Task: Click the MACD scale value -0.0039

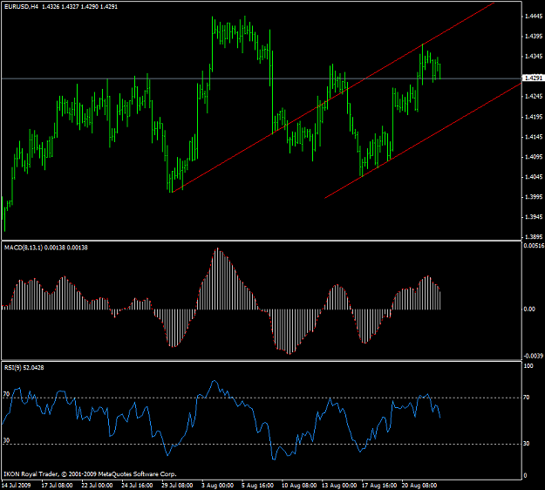Action: pos(533,356)
